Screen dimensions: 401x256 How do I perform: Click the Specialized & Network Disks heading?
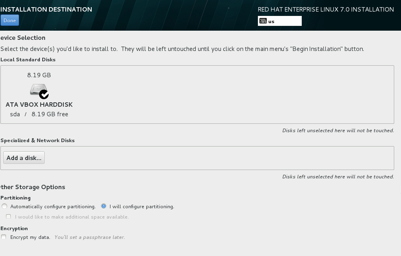coord(37,140)
